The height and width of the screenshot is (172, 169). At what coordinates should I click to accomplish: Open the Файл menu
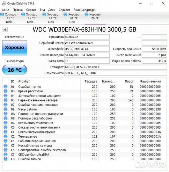[5, 10]
